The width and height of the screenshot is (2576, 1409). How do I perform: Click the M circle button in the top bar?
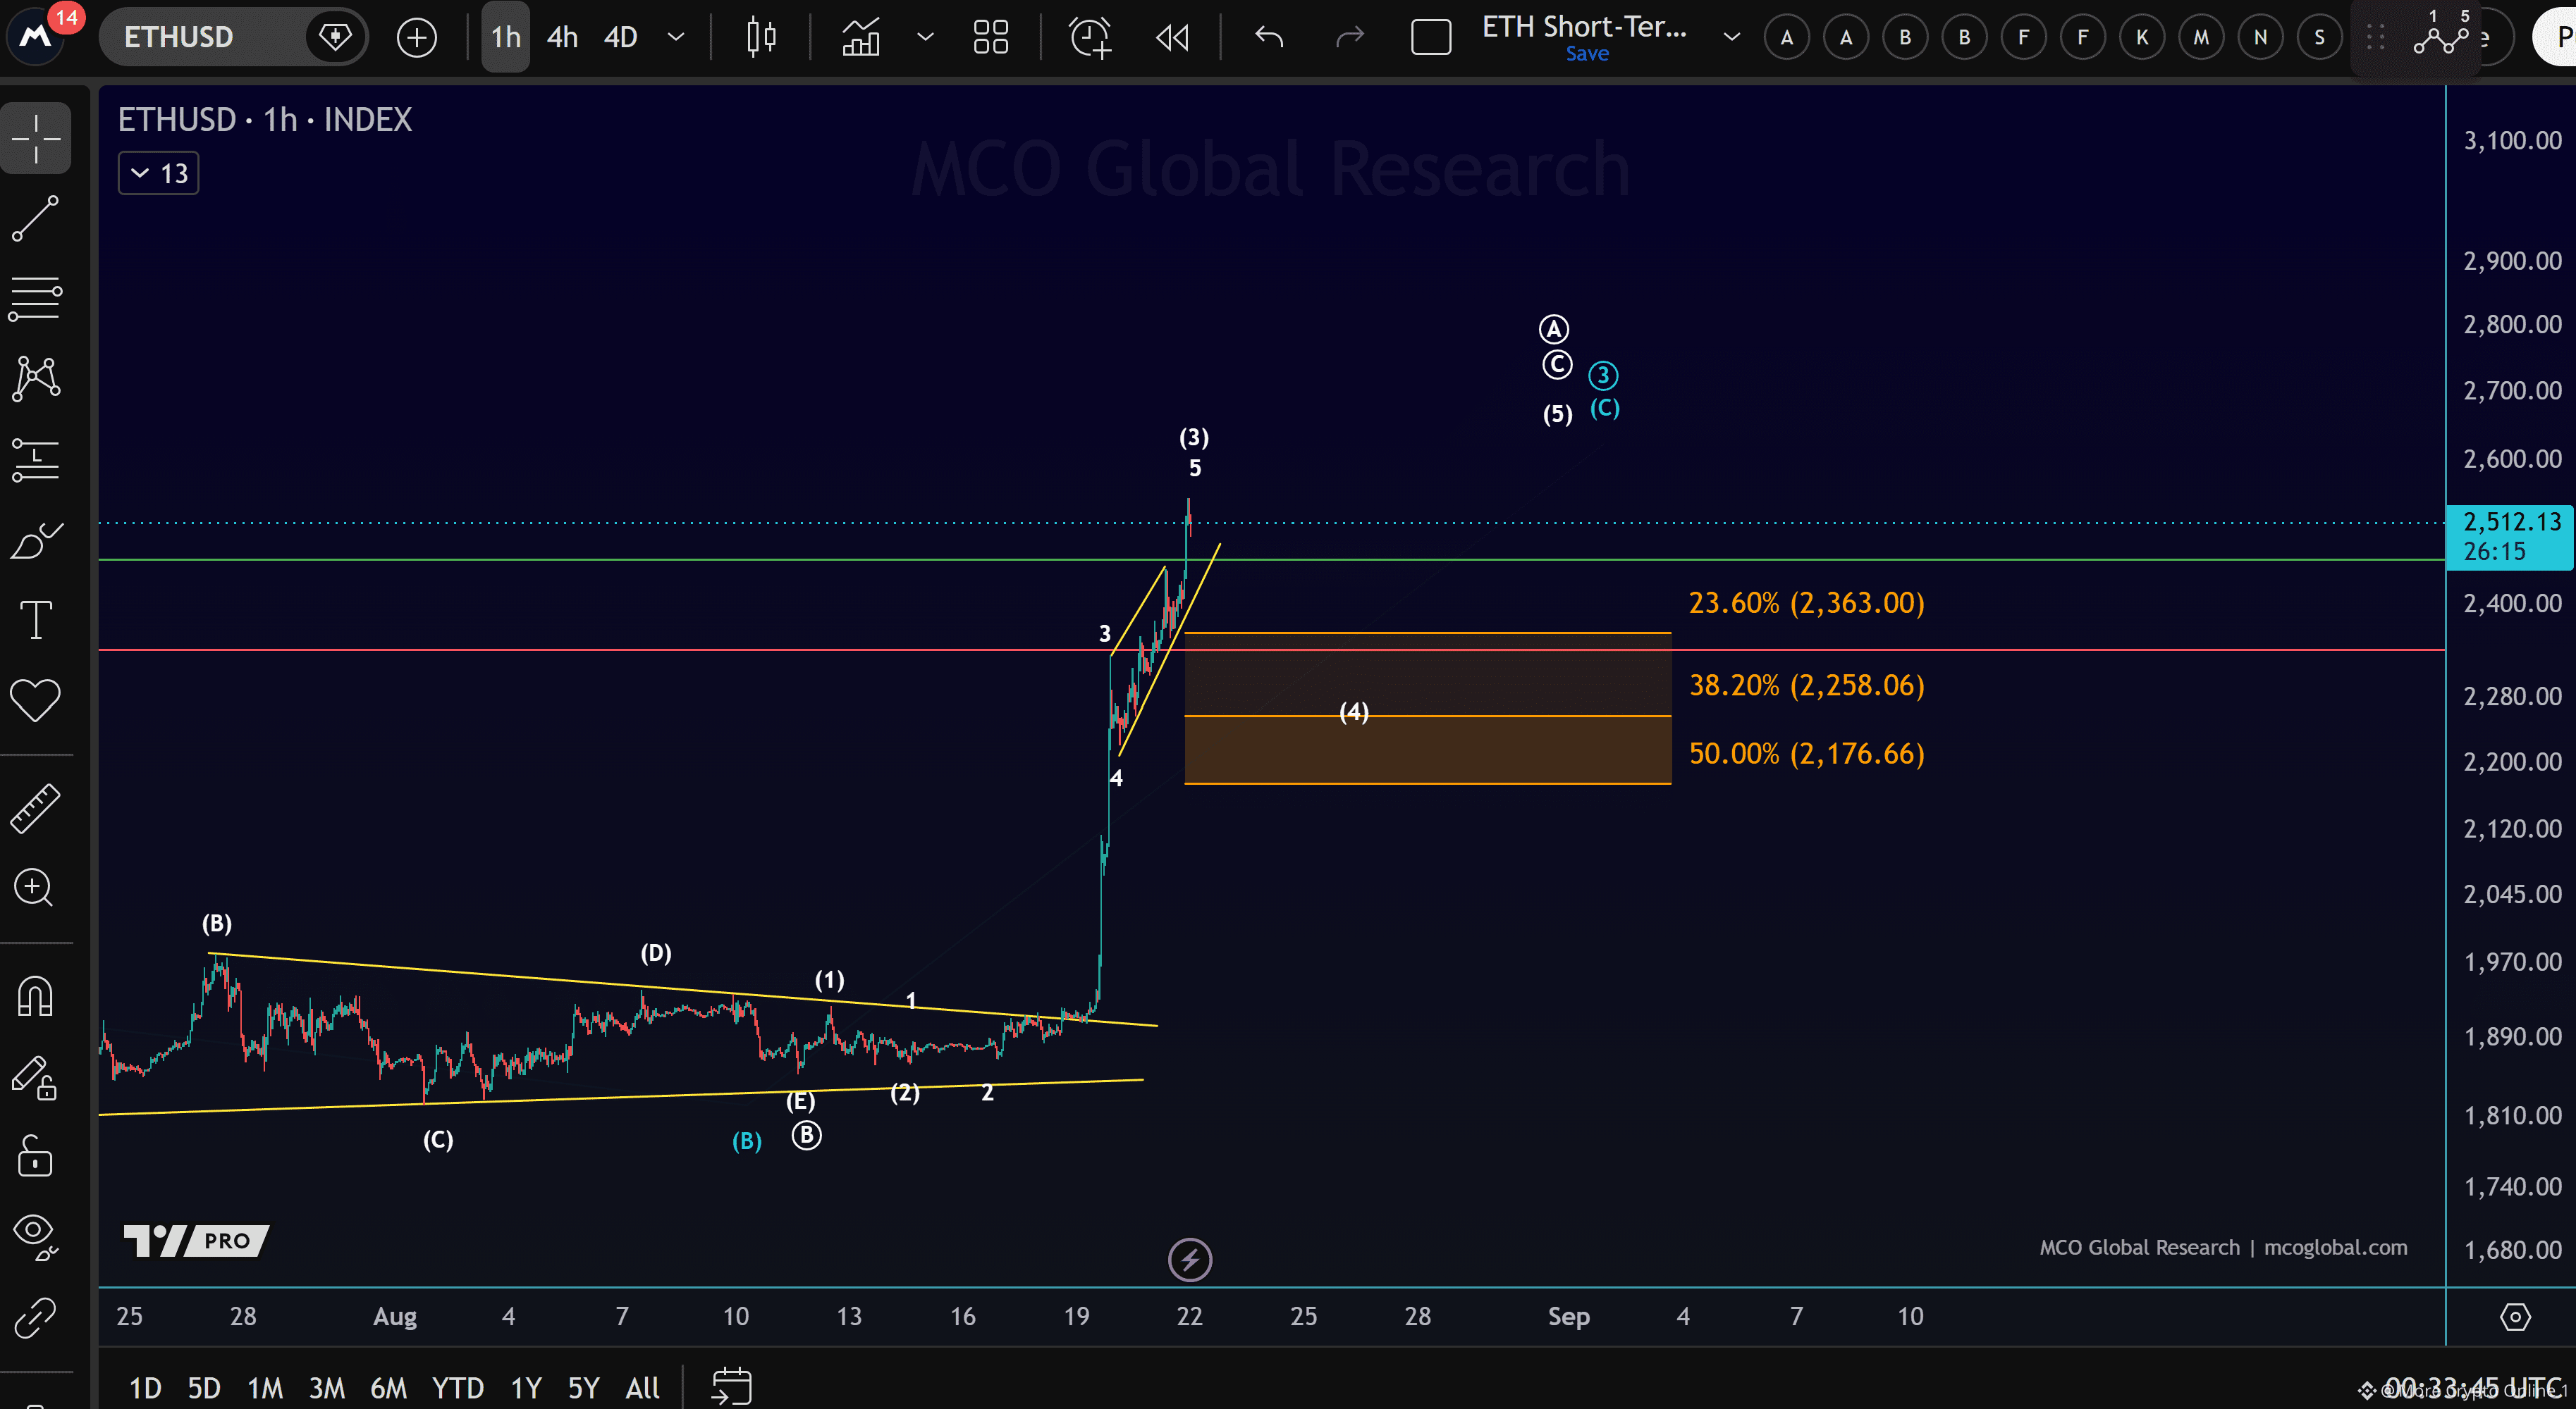coord(2201,38)
